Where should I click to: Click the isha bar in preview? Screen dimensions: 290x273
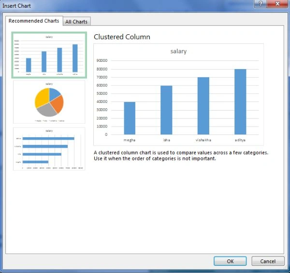[166, 110]
